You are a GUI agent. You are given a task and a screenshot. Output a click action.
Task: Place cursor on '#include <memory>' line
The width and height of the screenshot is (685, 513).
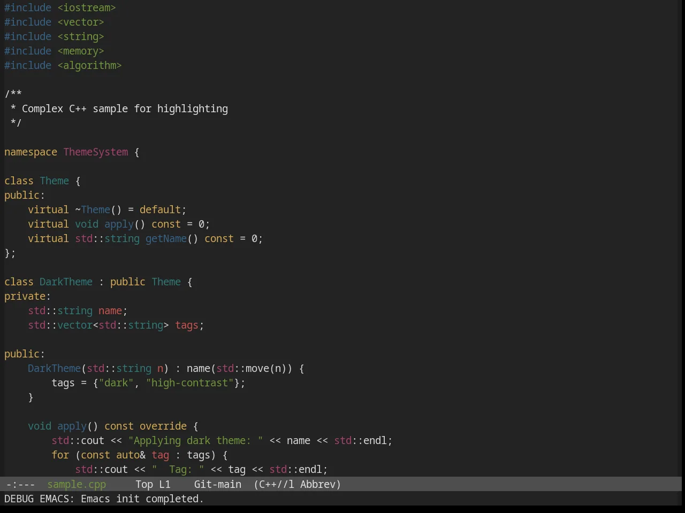coord(54,51)
